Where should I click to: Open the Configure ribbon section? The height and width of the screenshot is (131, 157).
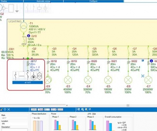click(x=94, y=1)
